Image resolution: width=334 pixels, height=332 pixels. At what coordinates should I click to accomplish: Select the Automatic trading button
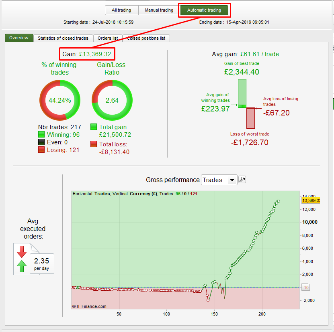[x=204, y=10]
